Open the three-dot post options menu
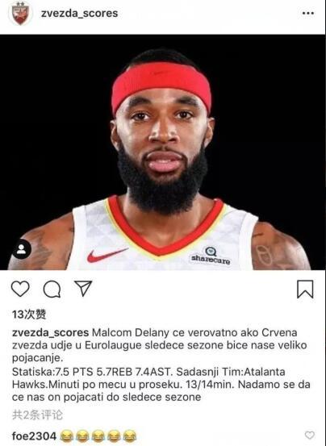This screenshot has height=446, width=326. point(308,13)
